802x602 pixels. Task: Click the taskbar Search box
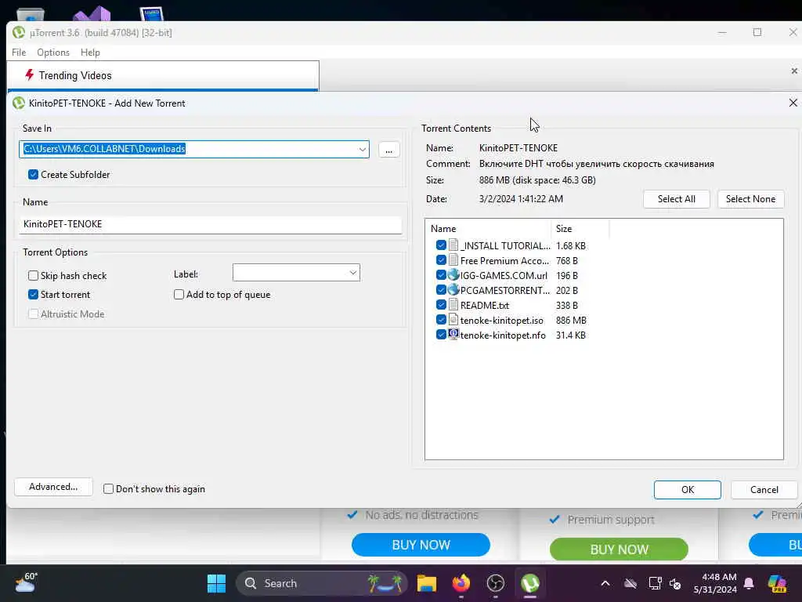coord(322,583)
